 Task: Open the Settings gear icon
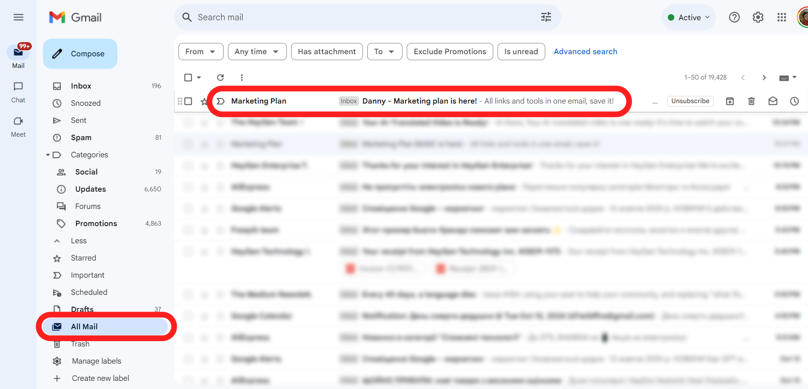pos(758,17)
